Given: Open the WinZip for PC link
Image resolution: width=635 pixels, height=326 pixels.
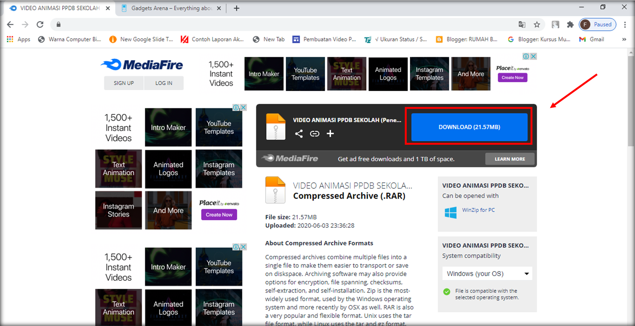Looking at the screenshot, I should [478, 210].
